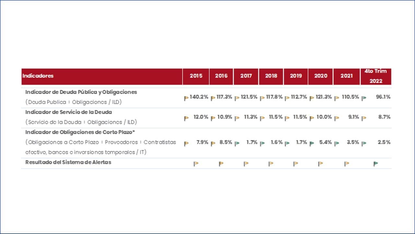Click the green flag beside 96.1%
Viewport: 415px width, 234px height.
coord(364,98)
